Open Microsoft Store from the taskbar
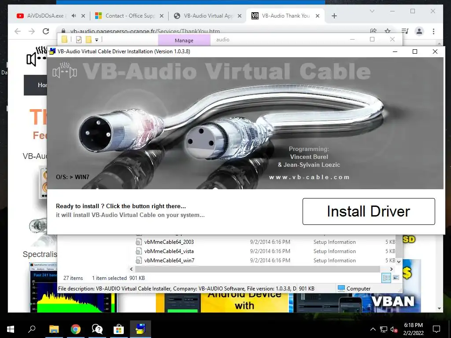Viewport: 451px width, 338px height. 118,329
